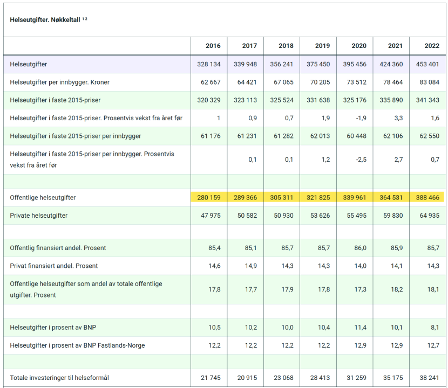Select the 'Offentlige helseutgifter' row label
Image resolution: width=448 pixels, height=388 pixels.
pyautogui.click(x=43, y=198)
